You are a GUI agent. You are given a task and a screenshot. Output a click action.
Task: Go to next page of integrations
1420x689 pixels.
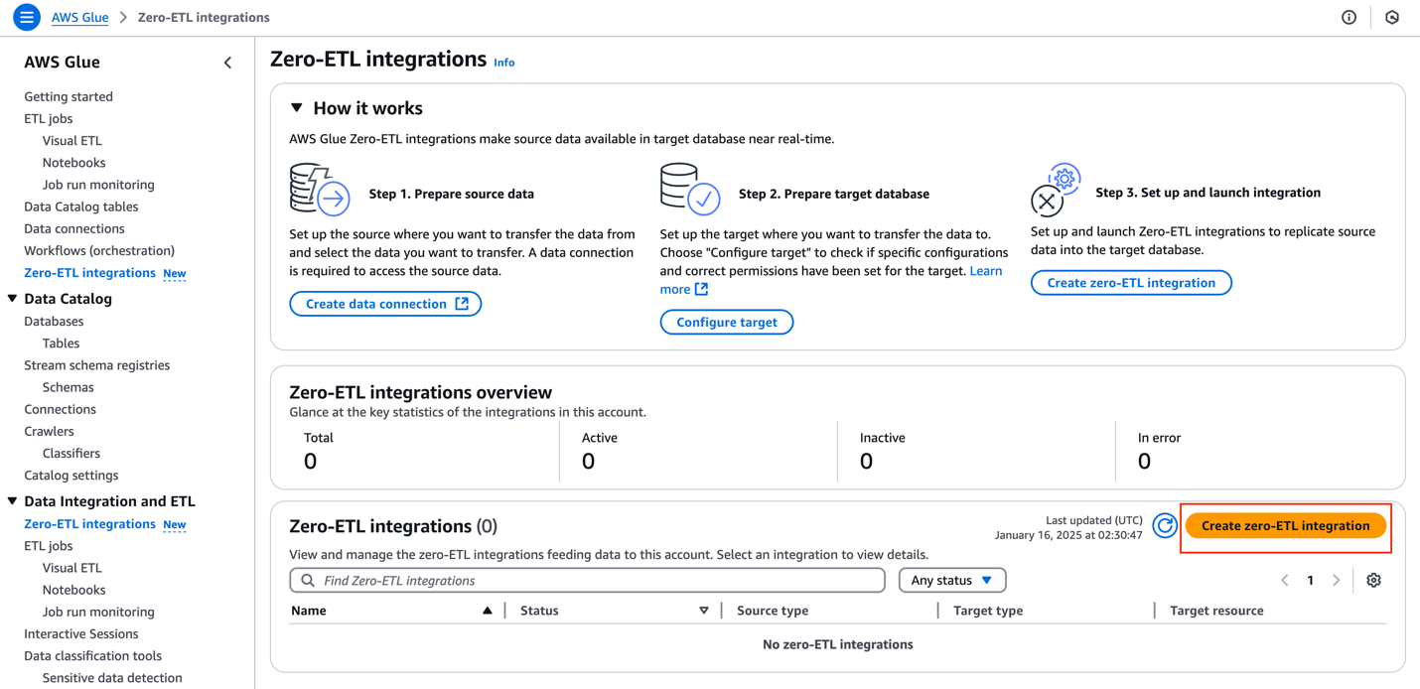point(1337,580)
